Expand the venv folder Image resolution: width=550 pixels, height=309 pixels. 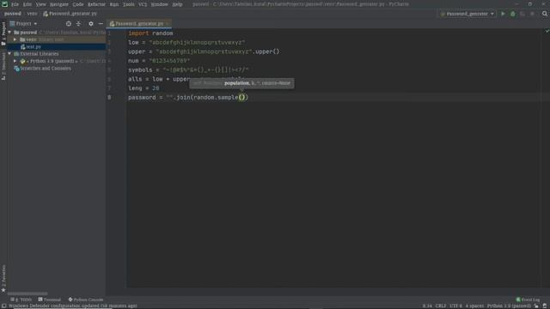point(15,39)
